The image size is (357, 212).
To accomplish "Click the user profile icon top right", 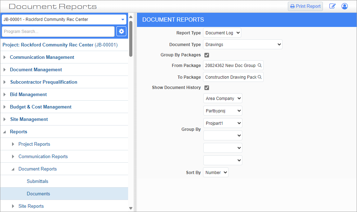I will (x=344, y=6).
